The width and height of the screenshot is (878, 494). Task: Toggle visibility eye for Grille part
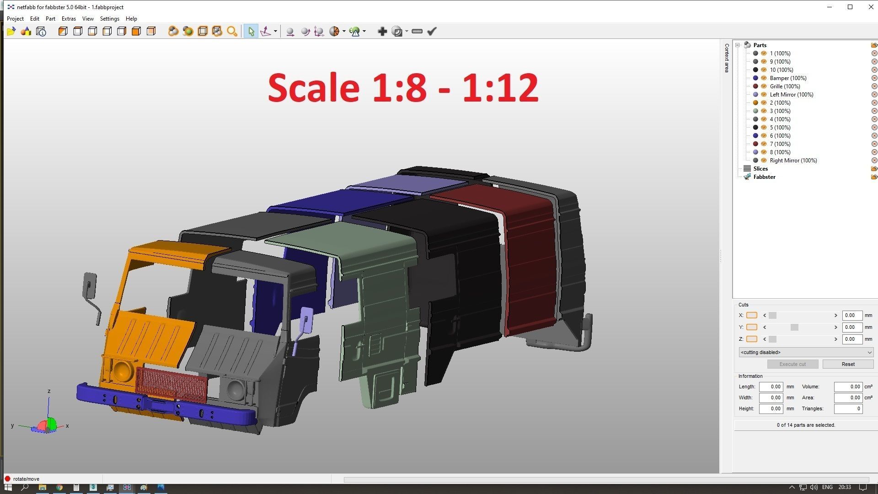pyautogui.click(x=764, y=86)
